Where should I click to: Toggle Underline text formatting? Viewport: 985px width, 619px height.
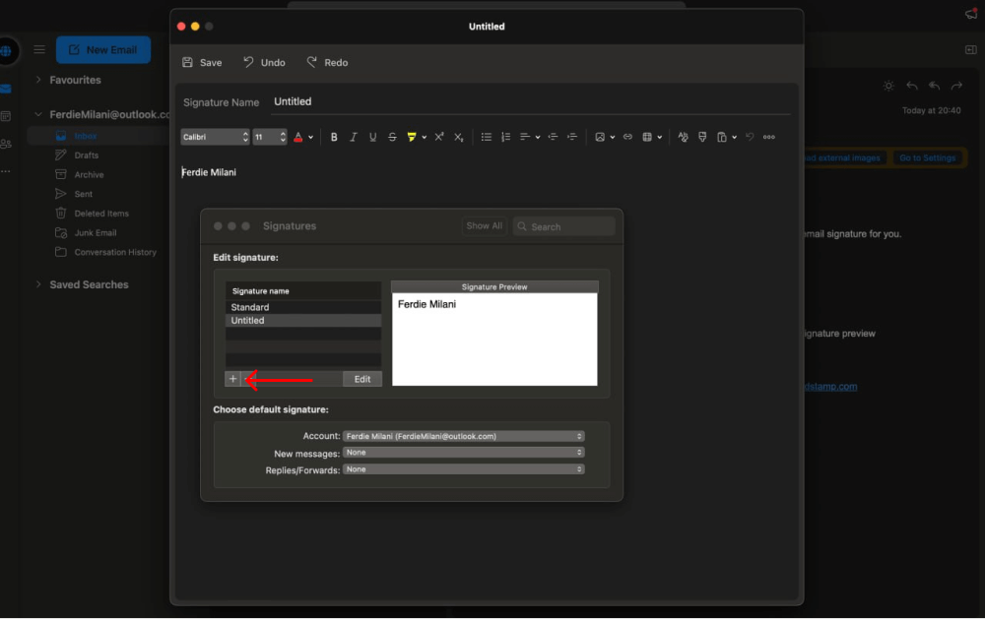coord(372,137)
